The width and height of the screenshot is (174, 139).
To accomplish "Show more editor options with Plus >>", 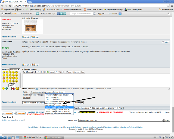I will click(76, 72).
